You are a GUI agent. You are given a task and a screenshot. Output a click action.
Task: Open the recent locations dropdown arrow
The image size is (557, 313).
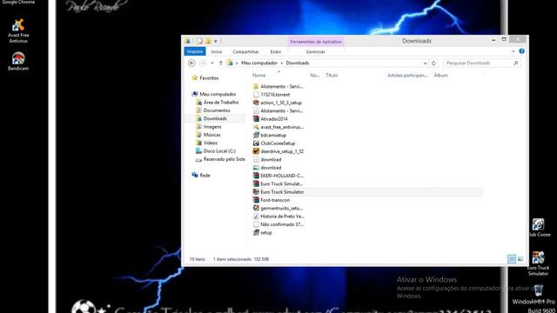pyautogui.click(x=212, y=63)
